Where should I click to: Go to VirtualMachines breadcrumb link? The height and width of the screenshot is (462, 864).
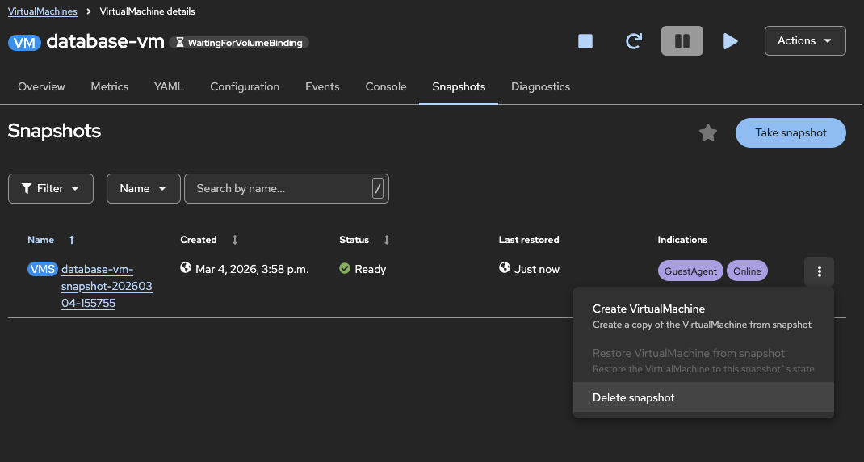coord(43,11)
